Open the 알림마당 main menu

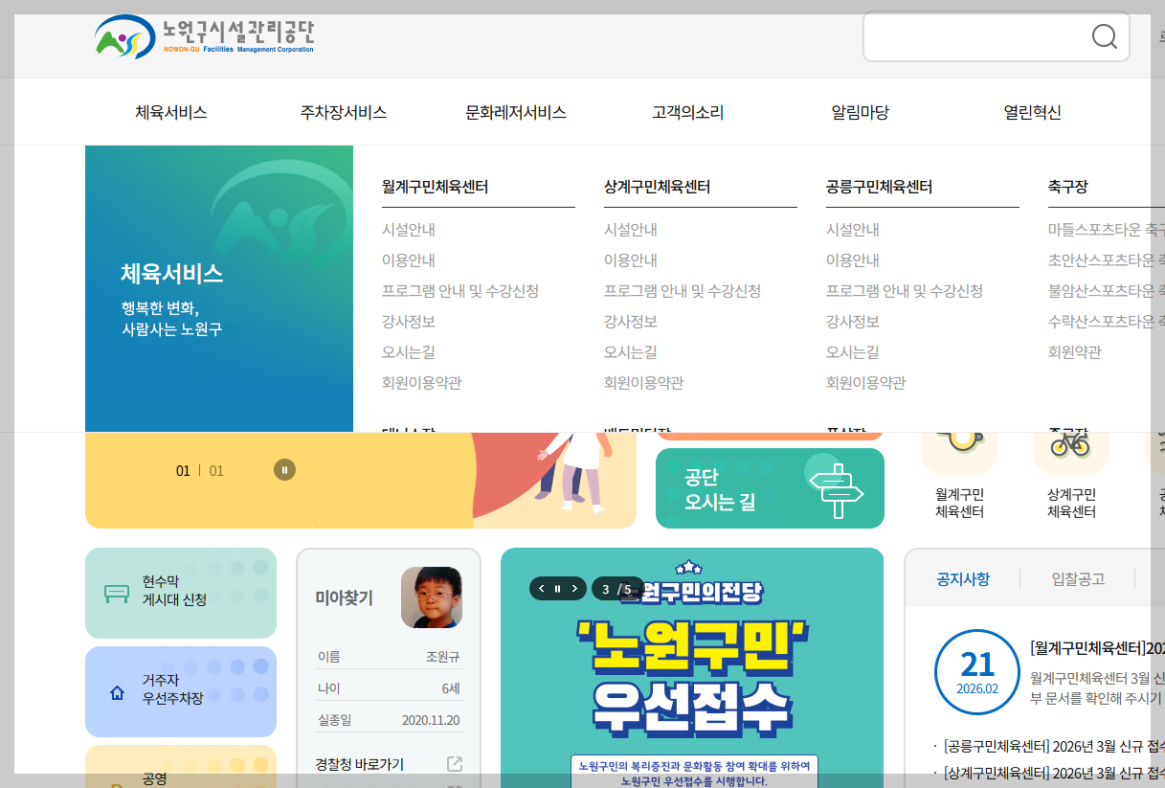[x=861, y=112]
